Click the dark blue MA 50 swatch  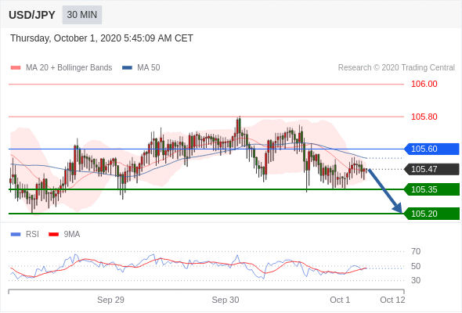tap(128, 68)
